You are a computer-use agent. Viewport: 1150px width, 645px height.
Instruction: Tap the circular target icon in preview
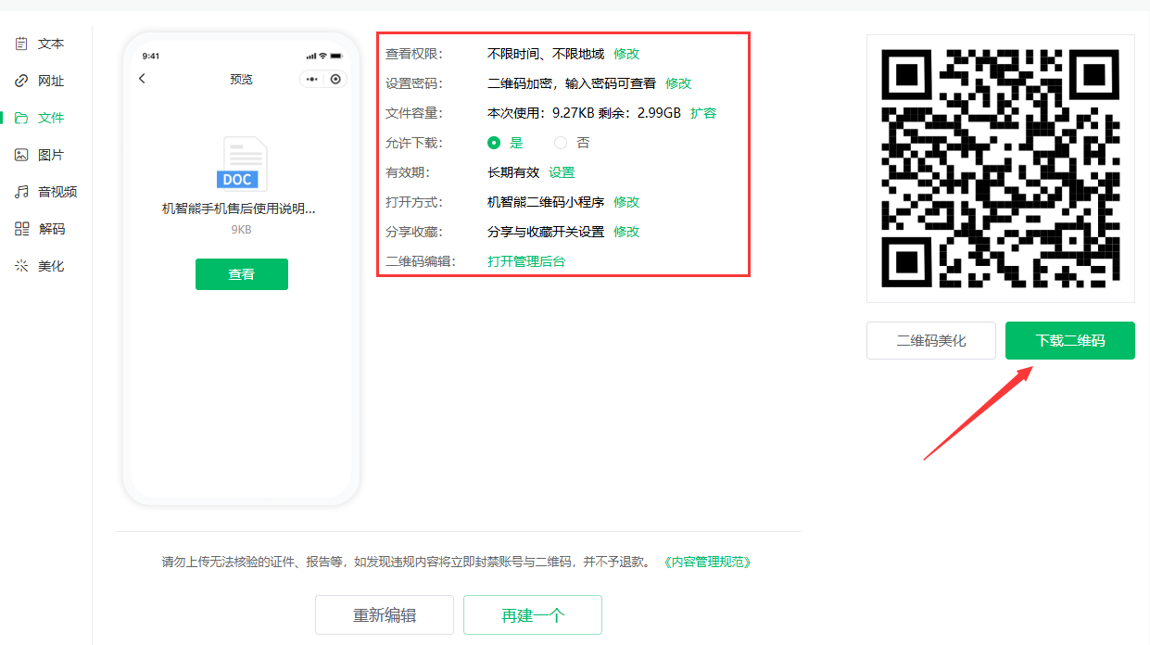coord(335,80)
